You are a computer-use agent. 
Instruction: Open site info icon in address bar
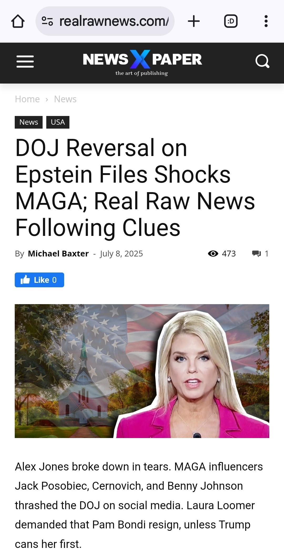point(47,21)
